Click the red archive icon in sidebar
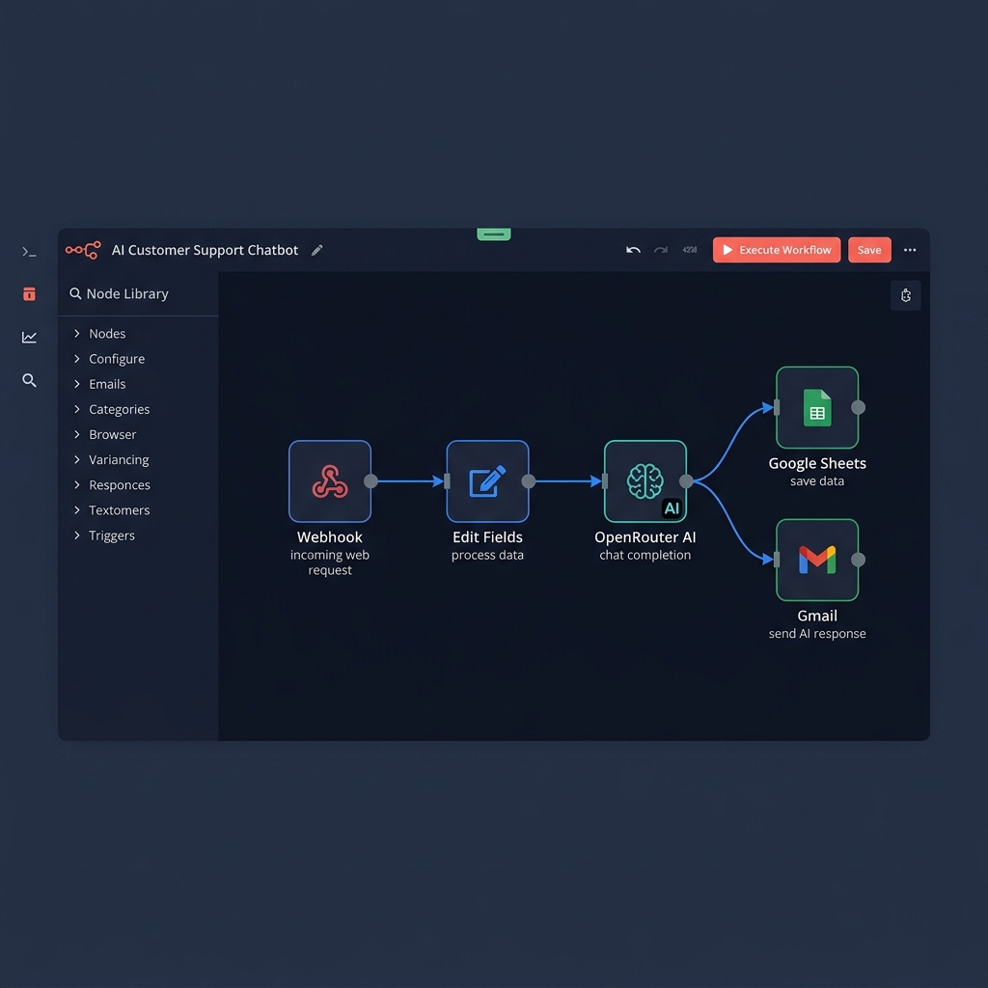 [x=29, y=293]
